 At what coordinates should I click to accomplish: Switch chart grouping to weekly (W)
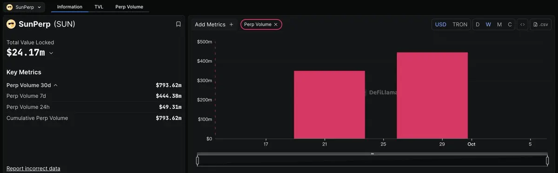click(488, 25)
